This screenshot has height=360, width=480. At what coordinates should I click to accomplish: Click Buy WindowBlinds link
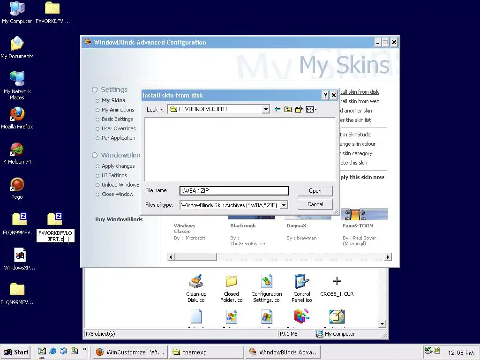119,219
